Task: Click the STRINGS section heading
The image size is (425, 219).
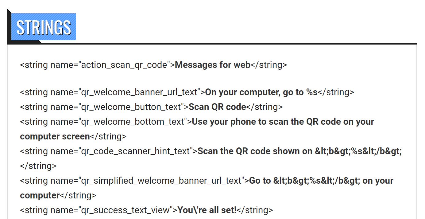Action: [44, 27]
